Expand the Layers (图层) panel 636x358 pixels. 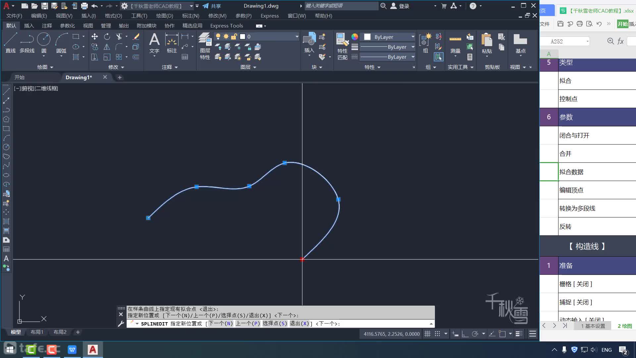248,67
